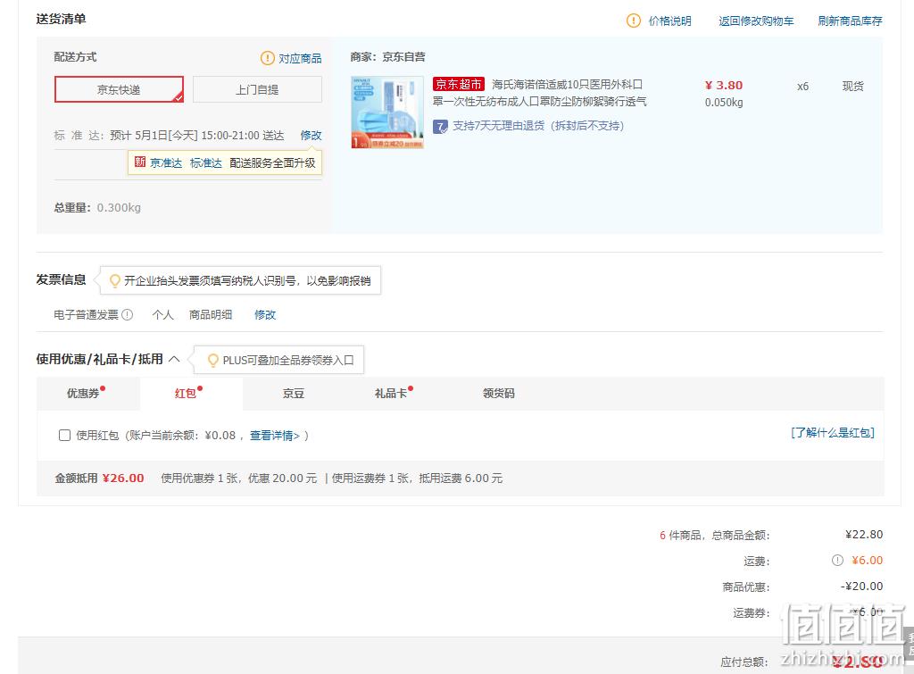Refresh stock with 刷新商品库存
The image size is (914, 674).
coord(850,21)
